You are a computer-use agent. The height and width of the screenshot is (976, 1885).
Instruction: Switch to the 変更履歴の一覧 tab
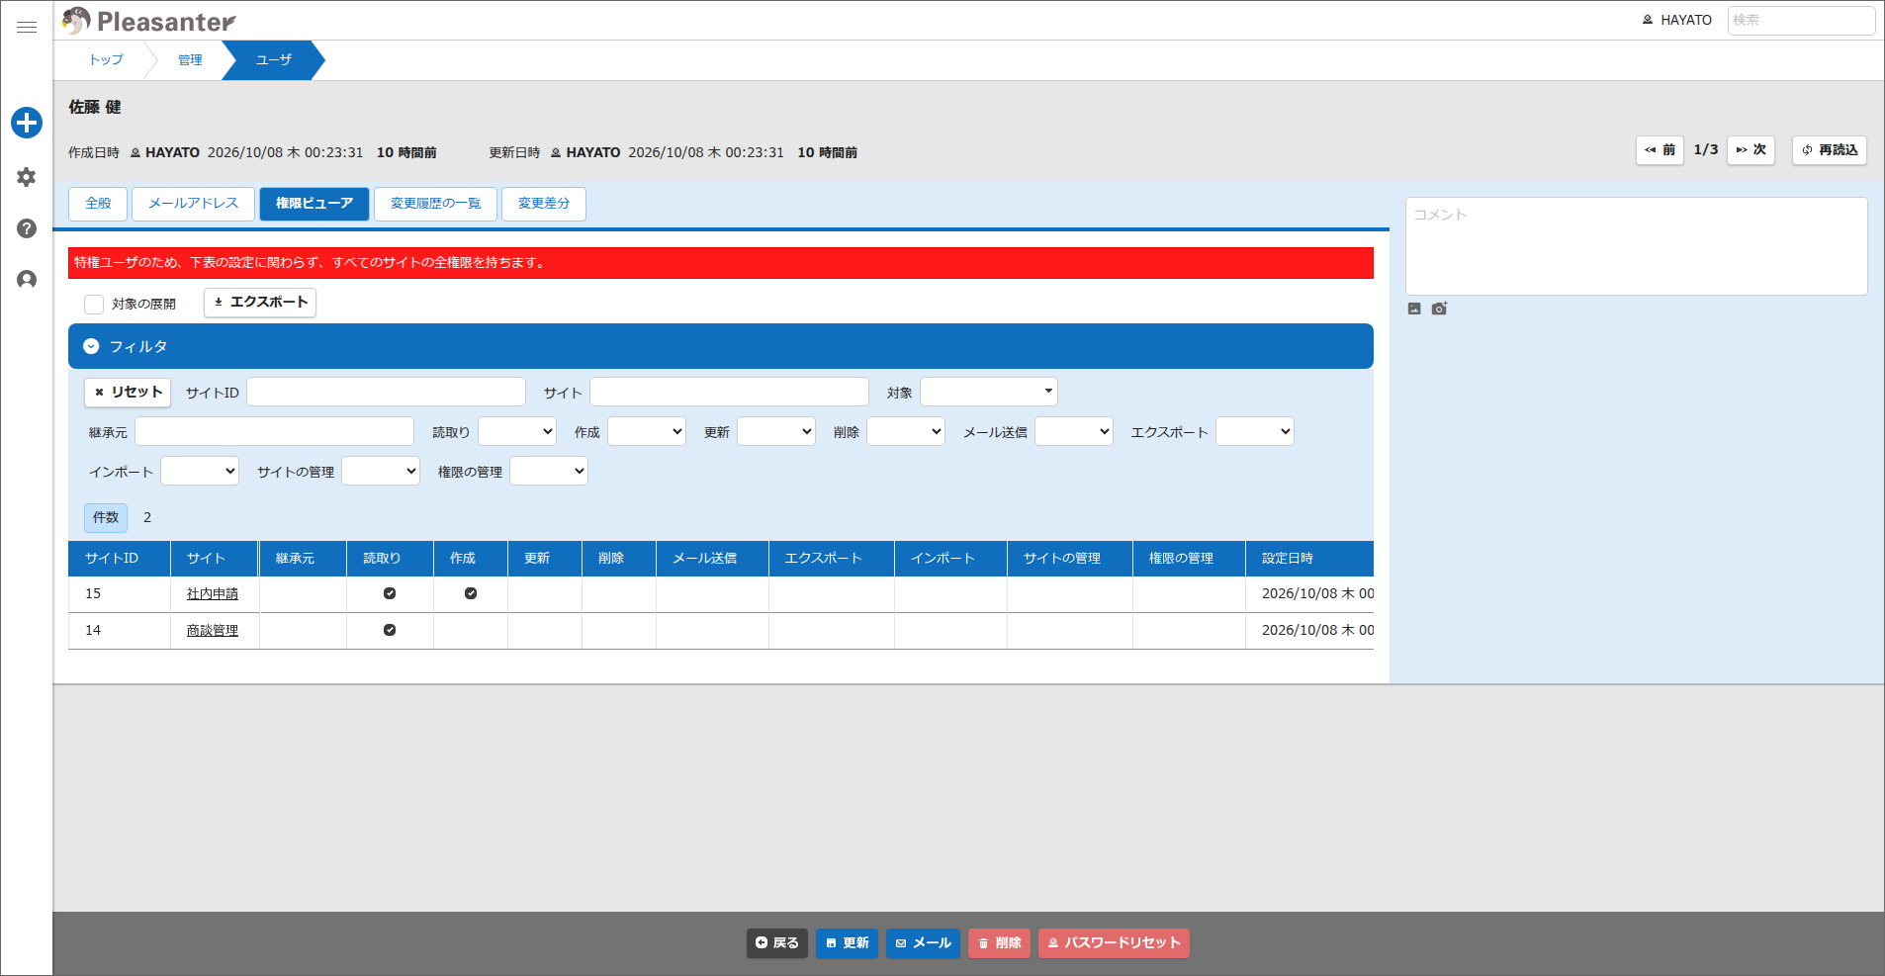pos(435,204)
